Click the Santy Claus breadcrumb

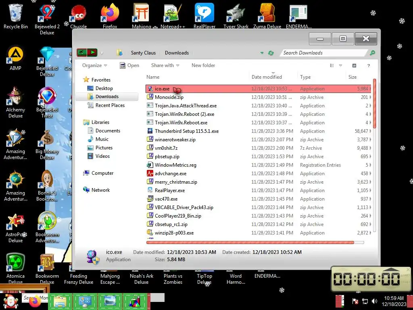[x=143, y=53]
